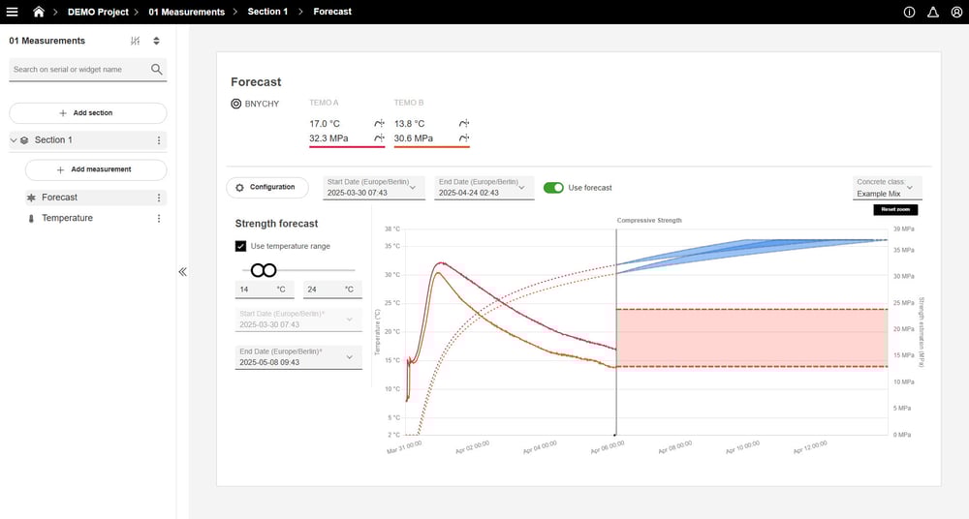The image size is (969, 519).
Task: Open the info icon in top bar
Action: [909, 12]
